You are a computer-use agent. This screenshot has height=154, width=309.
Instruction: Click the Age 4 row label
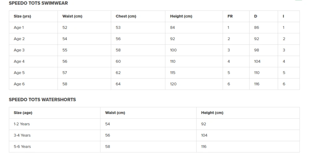point(19,61)
